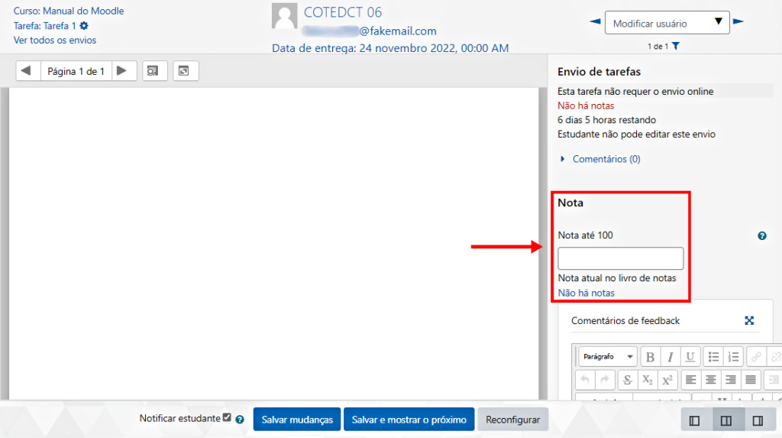782x438 pixels.
Task: Click the undo arrow in editor
Action: 585,380
